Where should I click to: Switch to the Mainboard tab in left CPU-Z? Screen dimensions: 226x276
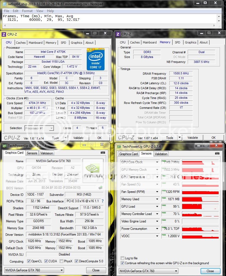(x=36, y=43)
